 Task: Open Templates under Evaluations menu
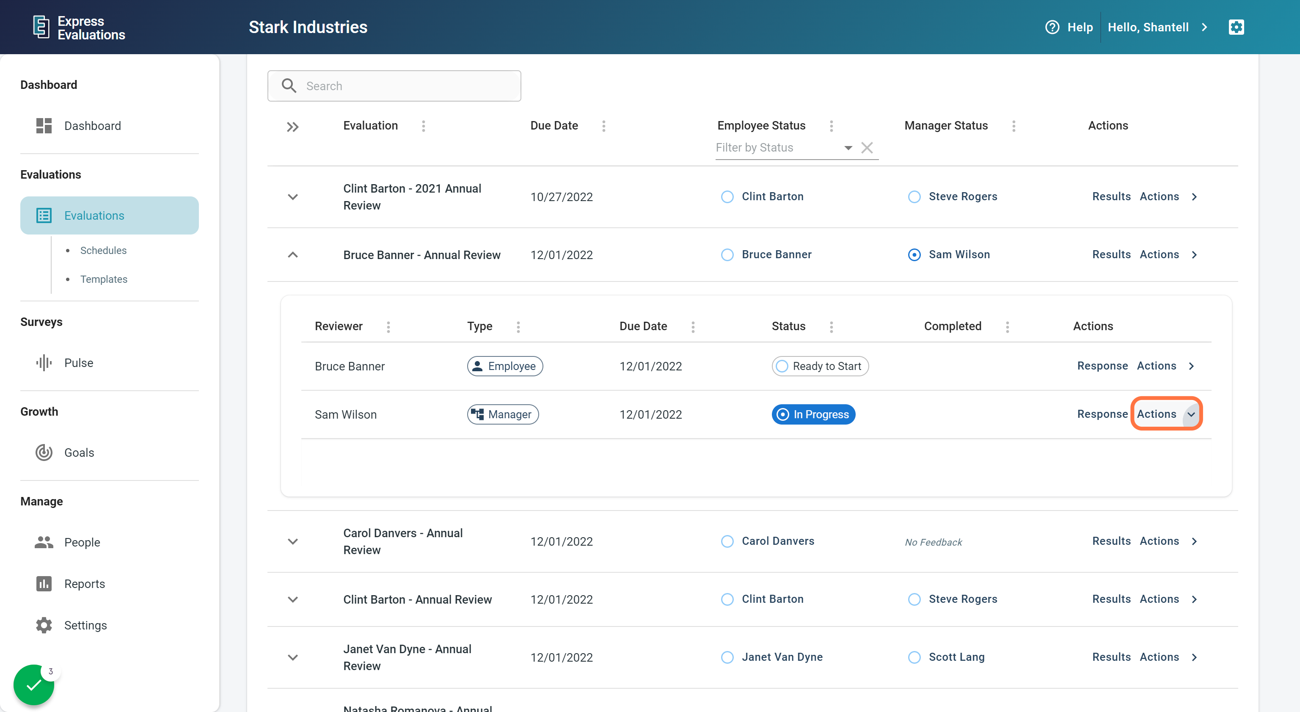click(x=103, y=279)
